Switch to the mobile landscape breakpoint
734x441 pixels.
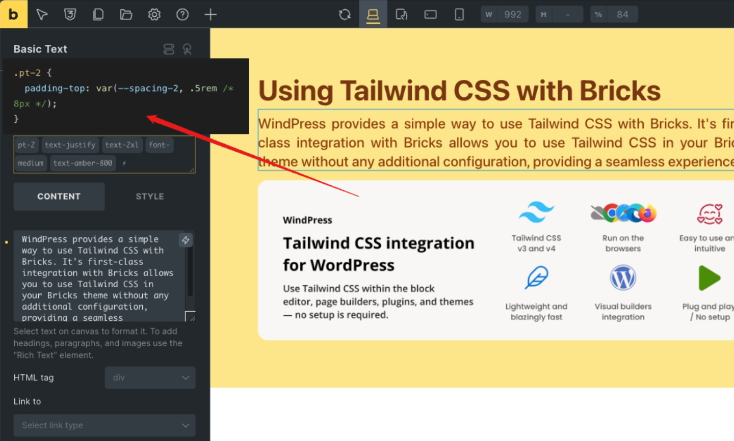point(430,14)
